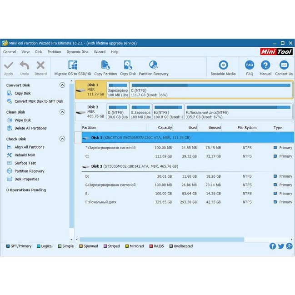Select Disk 1 in the disk map
The image size is (295, 295).
click(91, 90)
